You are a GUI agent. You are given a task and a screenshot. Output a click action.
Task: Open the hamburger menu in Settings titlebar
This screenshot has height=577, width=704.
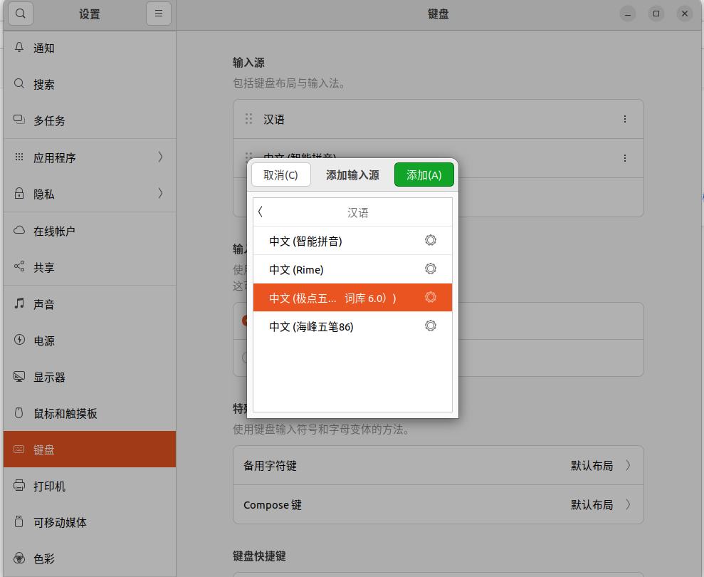158,14
